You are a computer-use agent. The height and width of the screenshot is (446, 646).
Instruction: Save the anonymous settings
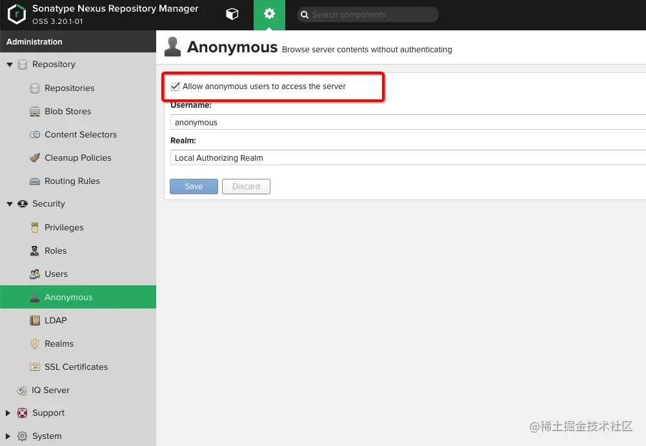coord(194,187)
